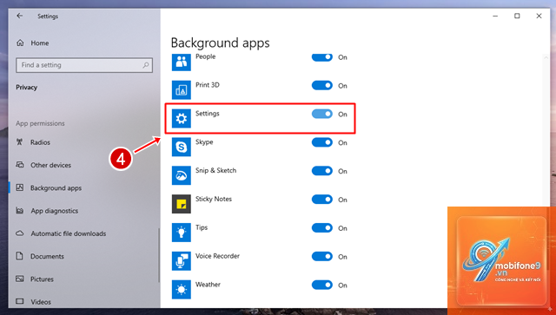Click the Documents sidebar icon
Viewport: 556px width, 315px height.
point(20,256)
